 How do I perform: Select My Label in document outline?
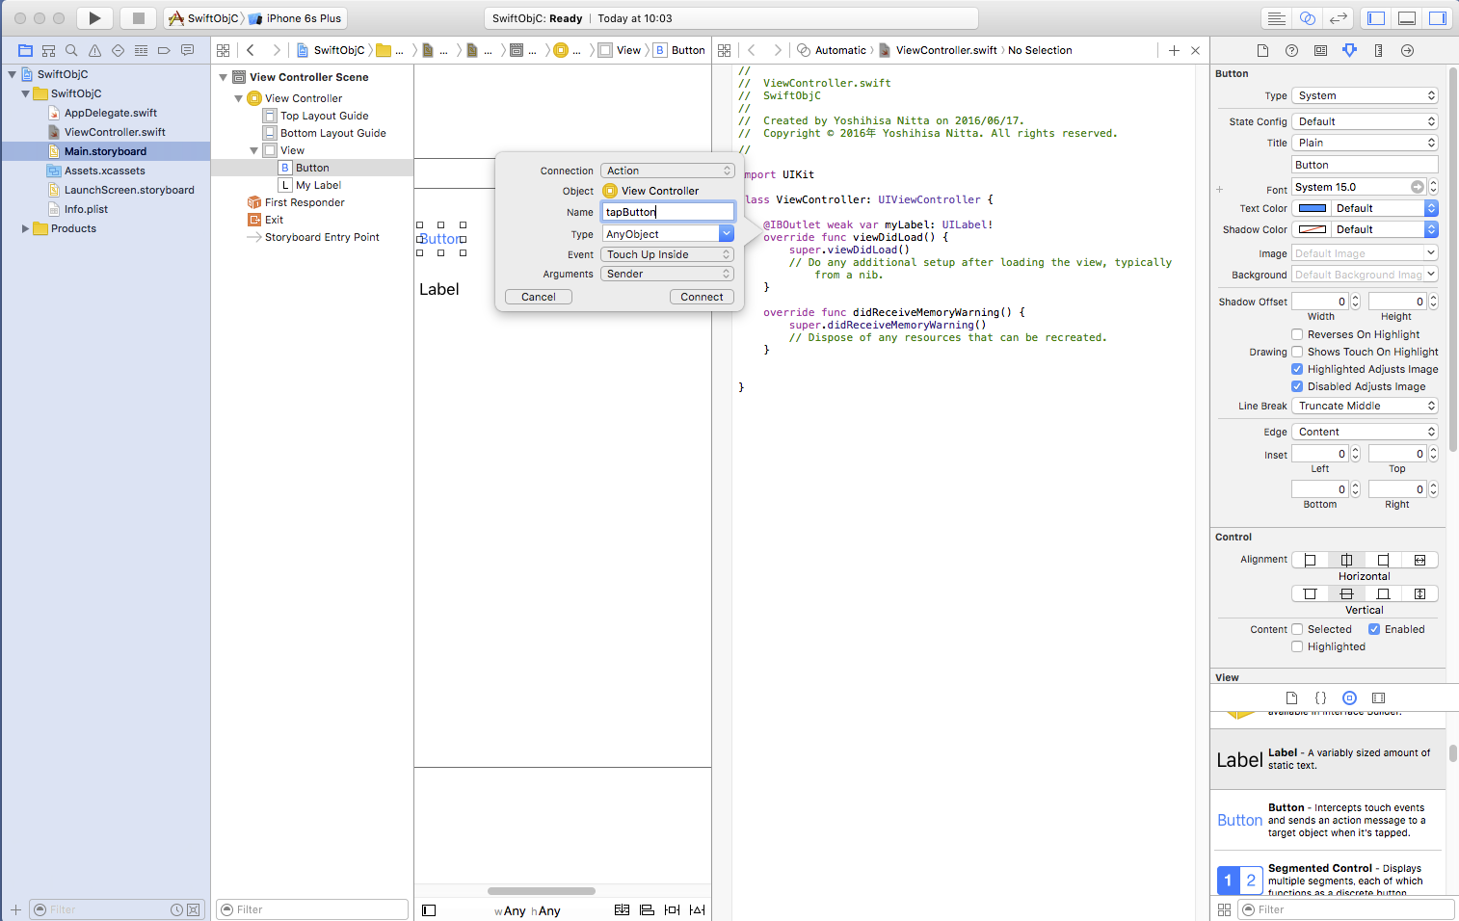(318, 185)
